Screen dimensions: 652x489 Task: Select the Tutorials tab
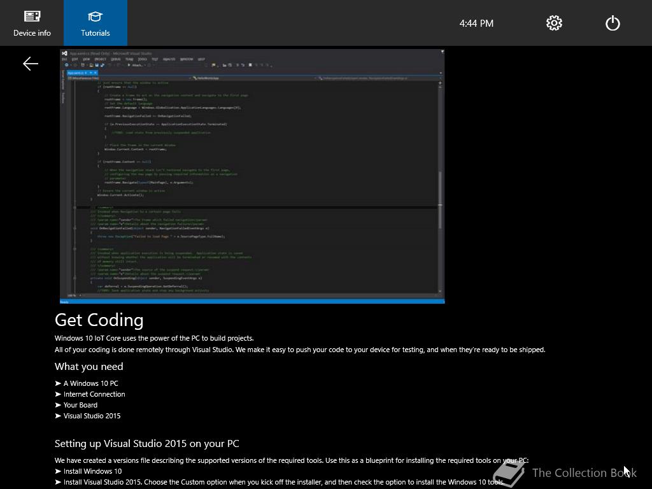[x=96, y=23]
